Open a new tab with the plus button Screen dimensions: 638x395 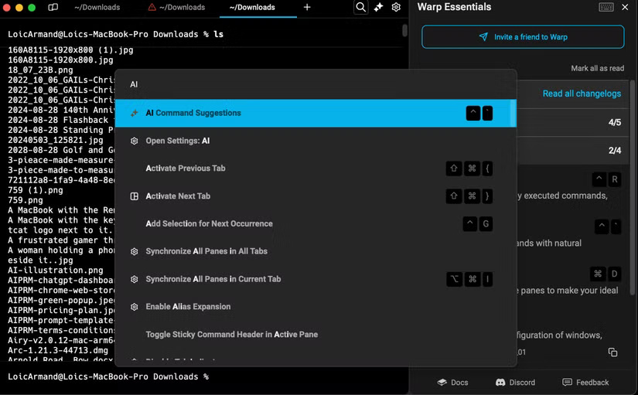tap(307, 7)
